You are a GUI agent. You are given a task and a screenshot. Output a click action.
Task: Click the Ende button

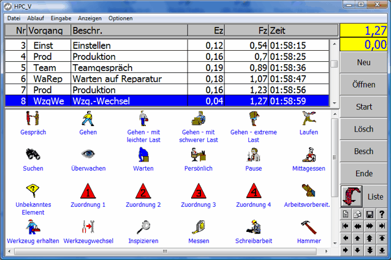(364, 174)
